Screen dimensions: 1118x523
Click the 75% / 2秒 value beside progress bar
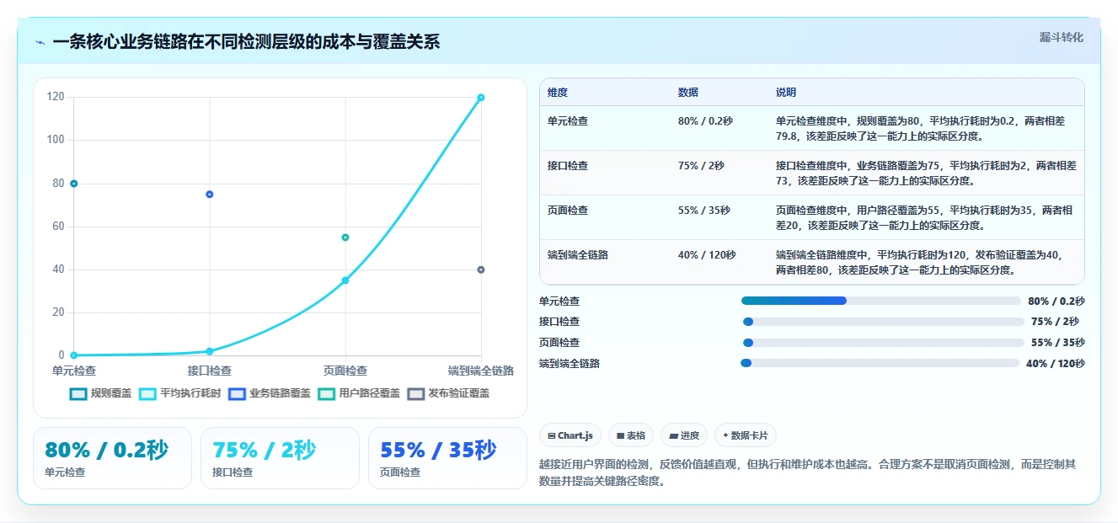click(x=1055, y=322)
